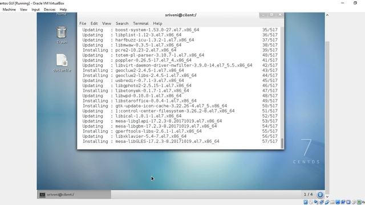
Task: Click the green keyboard capture arrow indicator
Action: tap(359, 202)
